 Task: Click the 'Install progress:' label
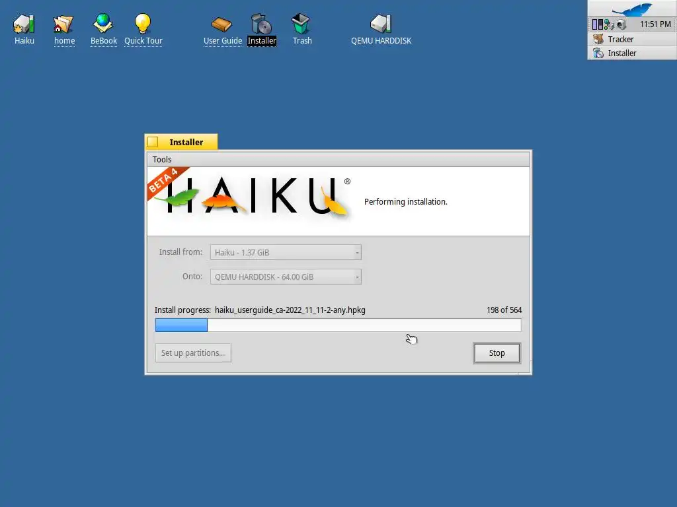pos(182,310)
